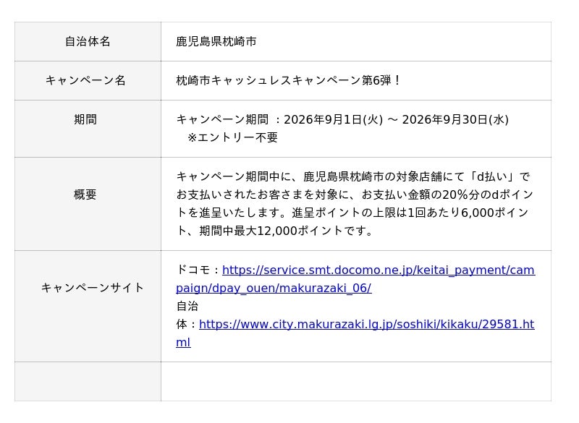This screenshot has height=423, width=579.
Task: Click the 概要 description paragraph
Action: pyautogui.click(x=355, y=204)
